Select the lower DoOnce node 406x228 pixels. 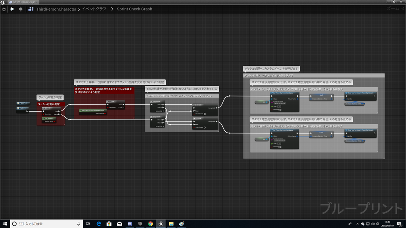click(205, 123)
